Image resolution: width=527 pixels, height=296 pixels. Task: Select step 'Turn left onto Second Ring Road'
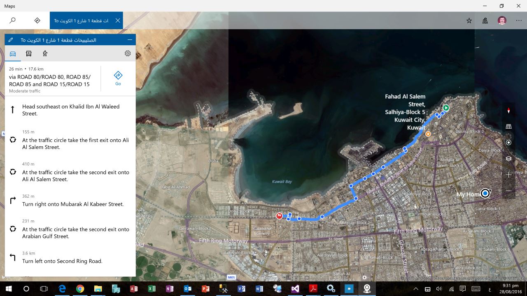pyautogui.click(x=70, y=257)
